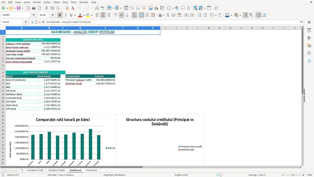Open Conditional Formatting dropdown arrow
The height and width of the screenshot is (177, 314).
[240, 15]
